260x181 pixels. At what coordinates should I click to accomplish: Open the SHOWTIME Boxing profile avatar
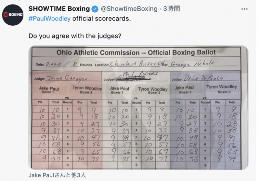click(13, 15)
